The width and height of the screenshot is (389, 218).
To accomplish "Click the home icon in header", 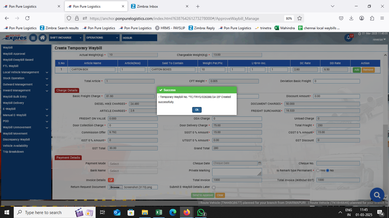I will (x=43, y=38).
